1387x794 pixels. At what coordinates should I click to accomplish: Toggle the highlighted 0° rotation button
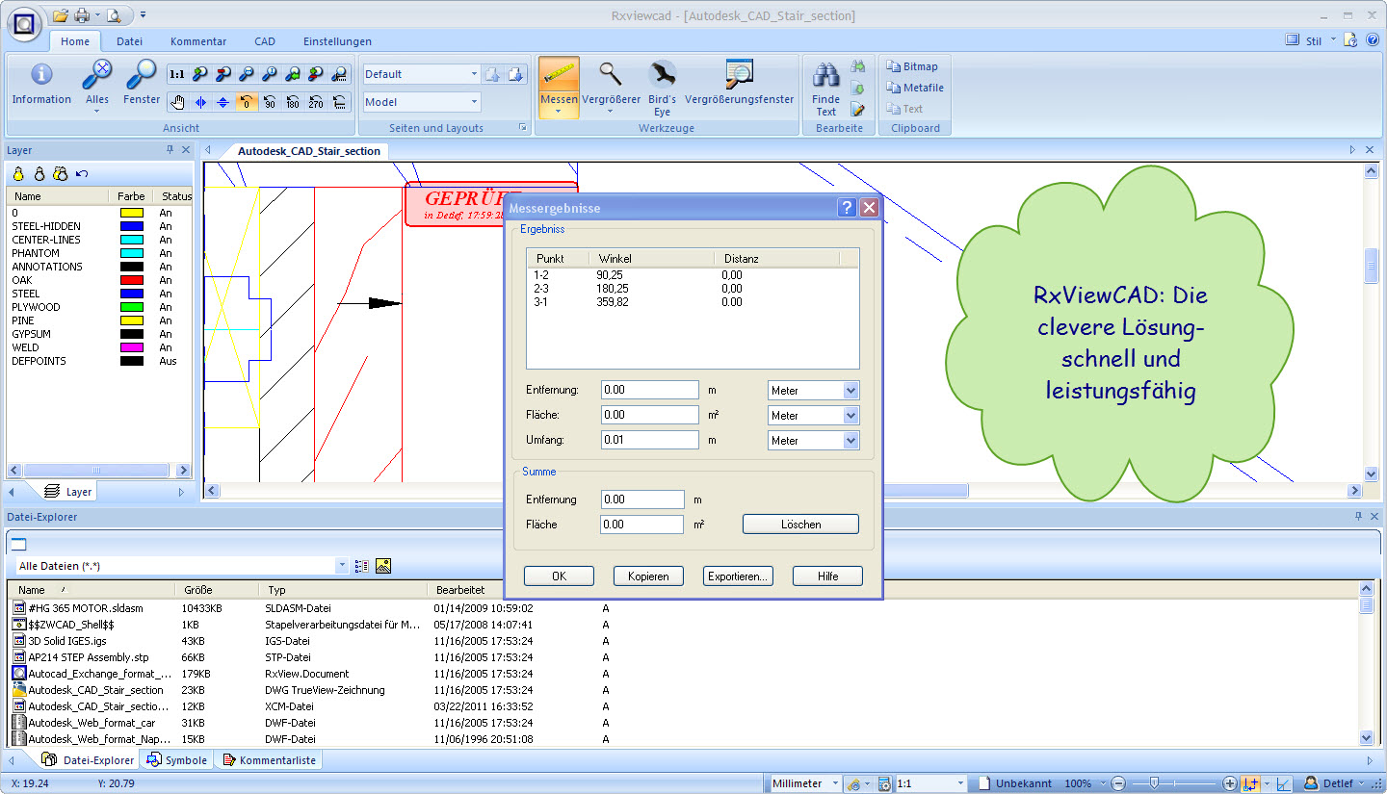(x=247, y=102)
